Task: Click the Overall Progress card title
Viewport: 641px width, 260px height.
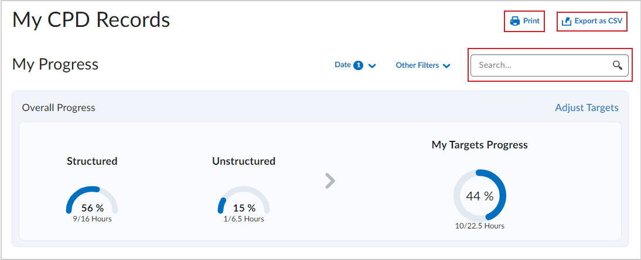Action: pos(59,108)
